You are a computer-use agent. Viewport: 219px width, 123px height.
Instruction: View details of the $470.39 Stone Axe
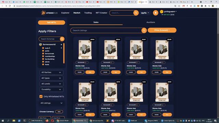pyautogui.click(x=156, y=115)
